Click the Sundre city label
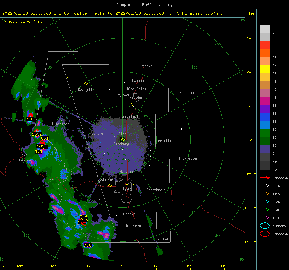This screenshot has height=270, width=289. tap(97, 133)
